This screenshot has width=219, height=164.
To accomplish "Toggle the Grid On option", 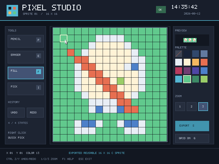I will coord(192,138).
